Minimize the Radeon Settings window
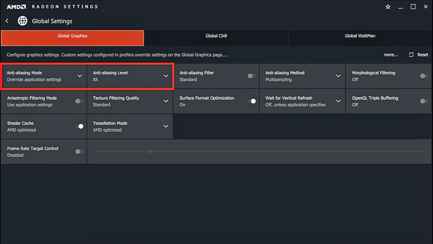Image resolution: width=433 pixels, height=244 pixels. click(401, 7)
